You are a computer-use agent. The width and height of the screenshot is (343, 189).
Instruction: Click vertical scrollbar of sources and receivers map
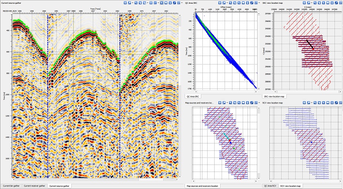[x=259, y=143]
